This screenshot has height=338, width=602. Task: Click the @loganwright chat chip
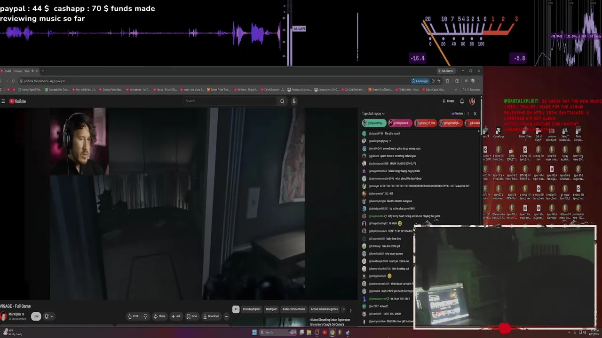[451, 123]
